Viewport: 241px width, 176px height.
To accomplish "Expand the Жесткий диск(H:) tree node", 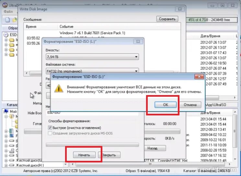I will pos(6,165).
